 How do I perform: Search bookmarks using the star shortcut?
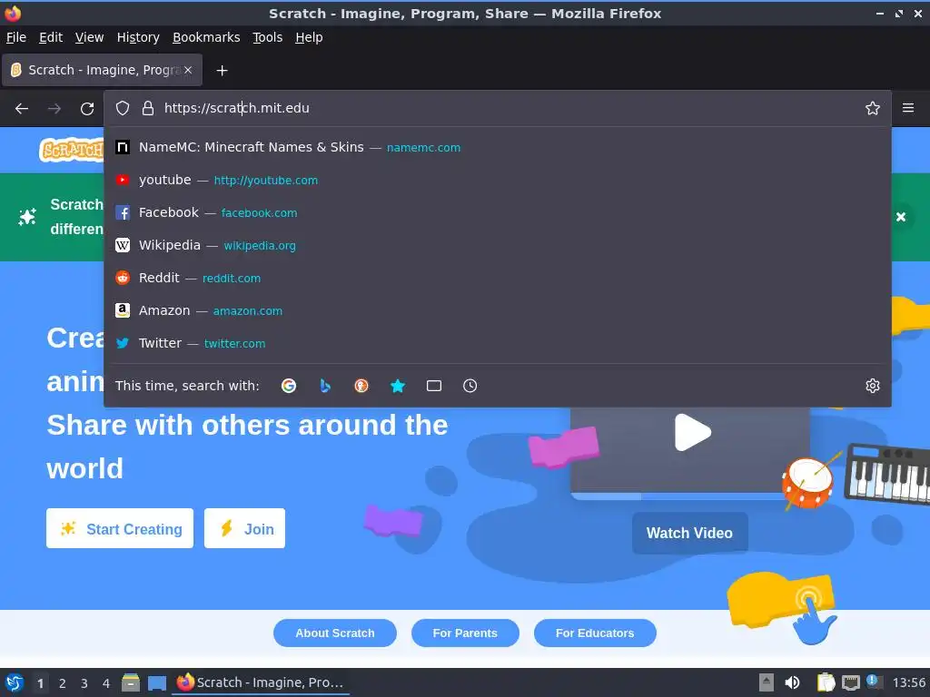pos(398,386)
